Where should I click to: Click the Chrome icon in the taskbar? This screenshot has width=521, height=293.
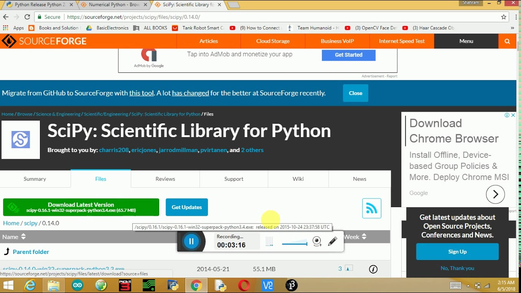tap(196, 286)
